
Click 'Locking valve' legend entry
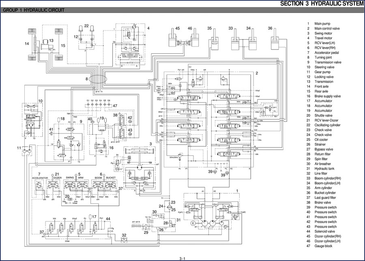pyautogui.click(x=324, y=76)
